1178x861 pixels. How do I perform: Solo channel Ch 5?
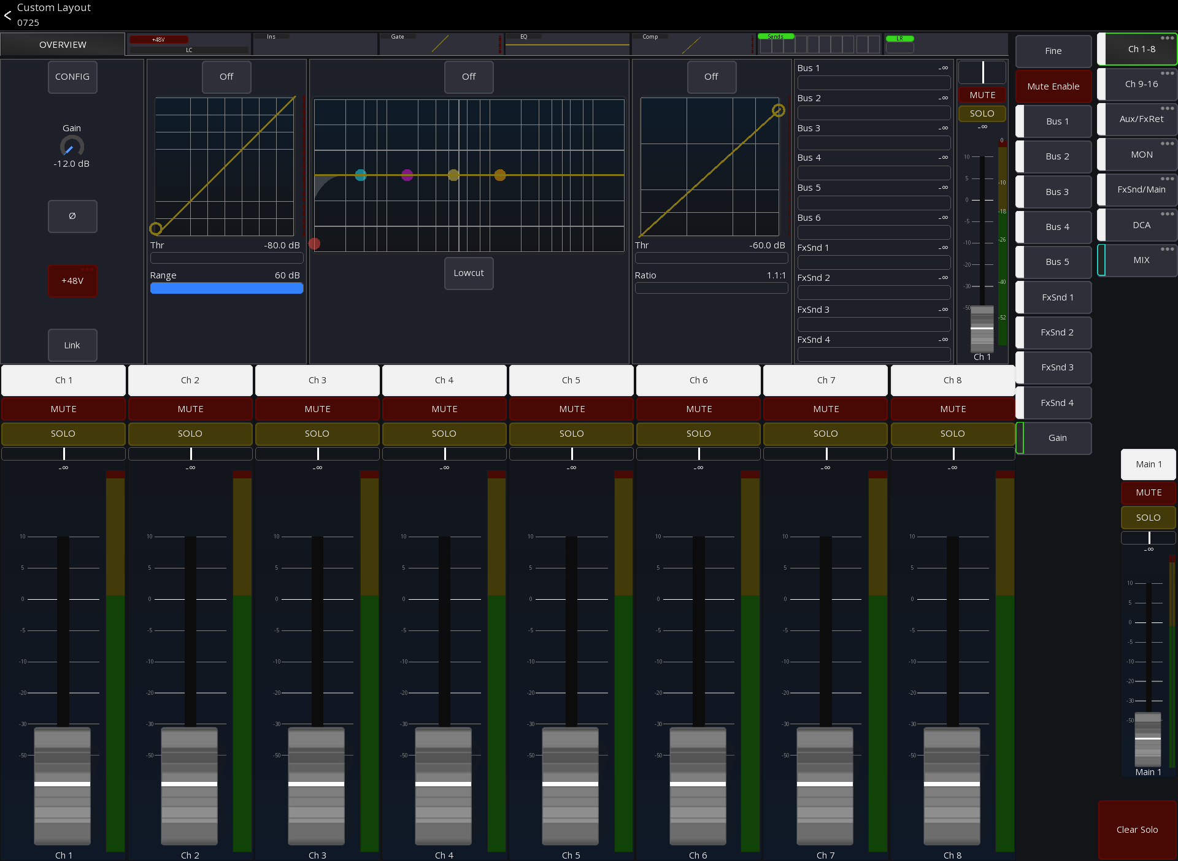[x=571, y=434]
